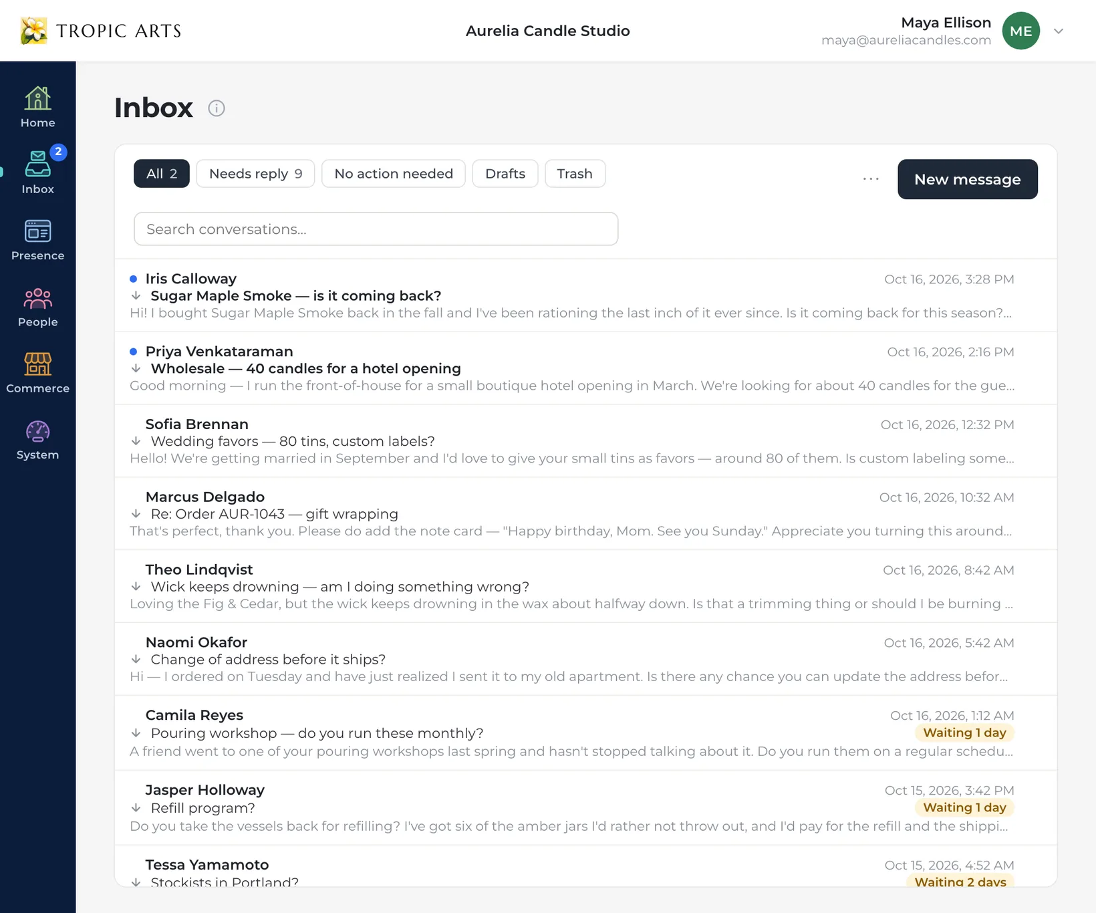Click the arrow icon on Iris Calloway's message
Image resolution: width=1096 pixels, height=913 pixels.
[x=136, y=295]
